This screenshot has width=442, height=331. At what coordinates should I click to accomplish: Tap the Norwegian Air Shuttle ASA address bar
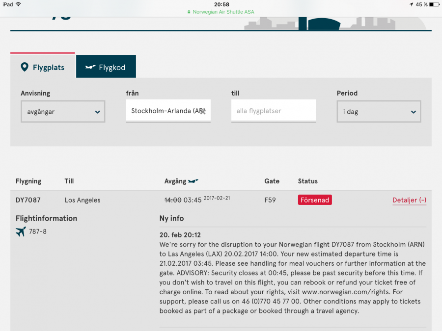point(221,12)
